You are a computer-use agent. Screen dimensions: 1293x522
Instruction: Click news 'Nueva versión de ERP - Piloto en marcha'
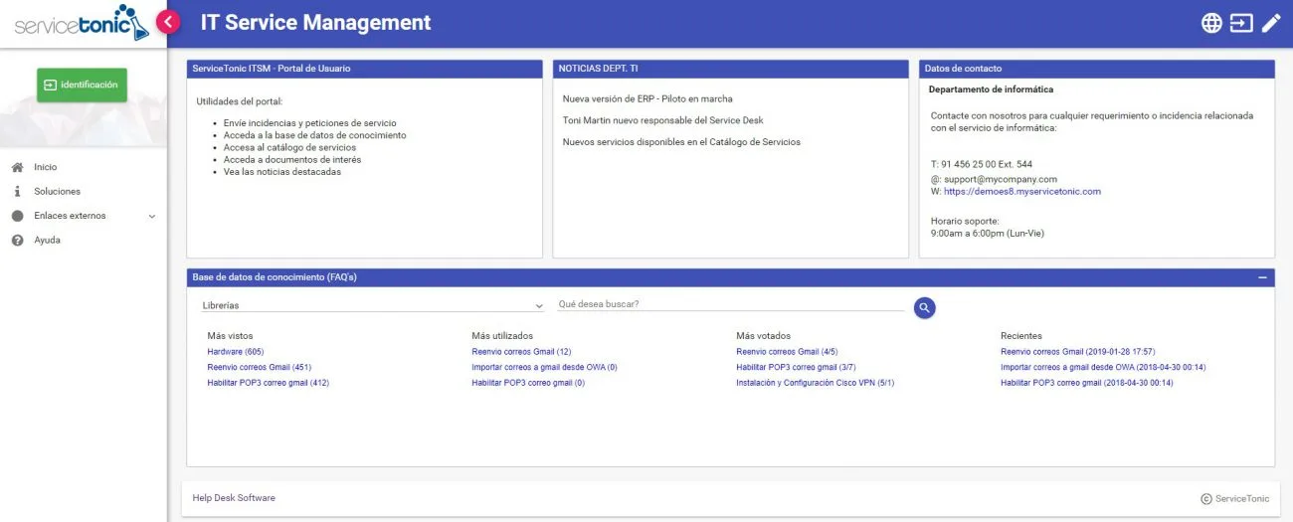coord(647,99)
